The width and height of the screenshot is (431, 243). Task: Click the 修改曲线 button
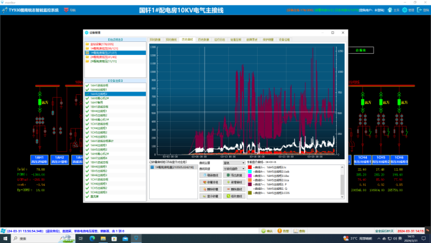pos(234,196)
